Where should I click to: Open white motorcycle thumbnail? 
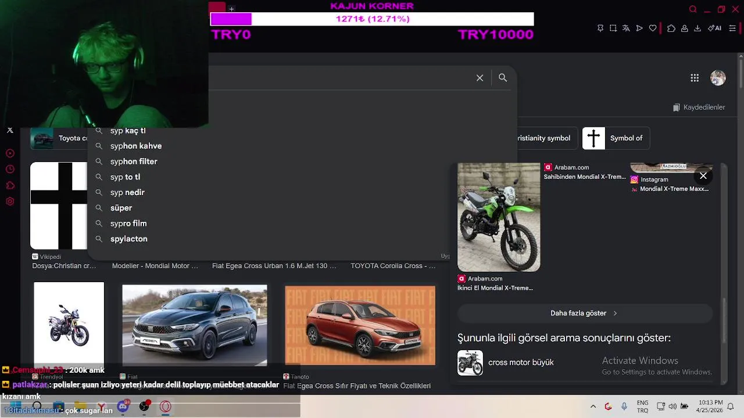point(69,324)
